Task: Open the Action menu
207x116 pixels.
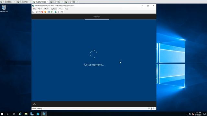Action: pyautogui.click(x=40, y=9)
